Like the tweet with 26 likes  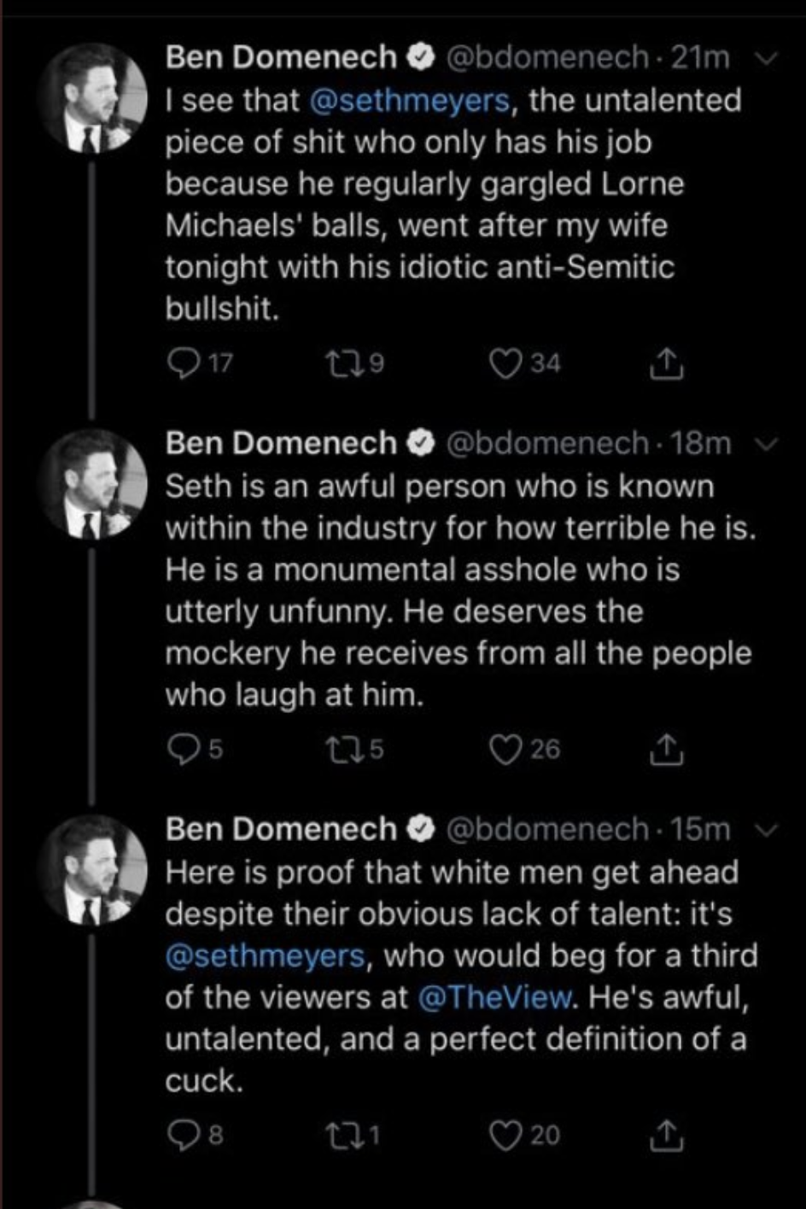[505, 749]
